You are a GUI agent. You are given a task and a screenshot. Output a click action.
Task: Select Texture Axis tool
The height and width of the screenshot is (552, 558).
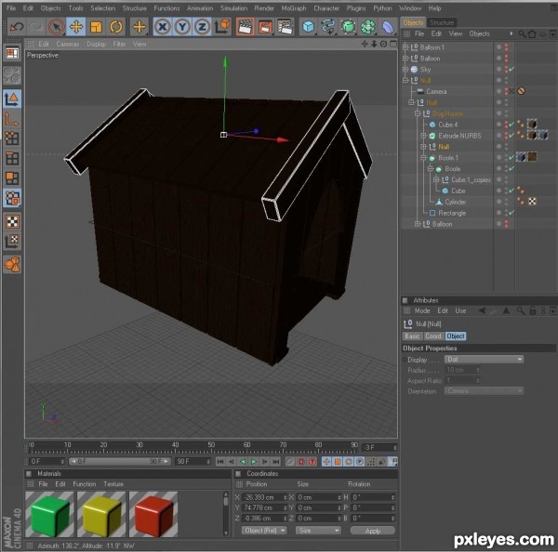[12, 242]
